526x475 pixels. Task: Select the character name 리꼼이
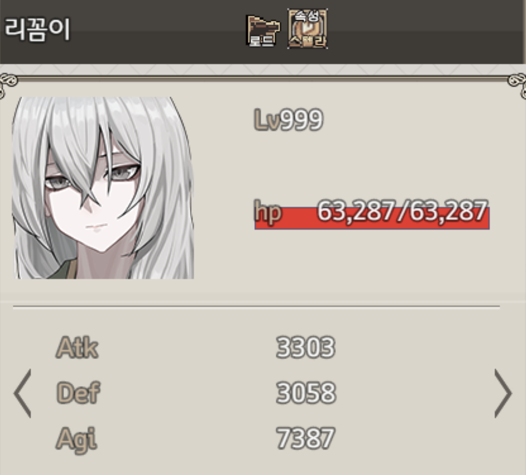click(37, 29)
